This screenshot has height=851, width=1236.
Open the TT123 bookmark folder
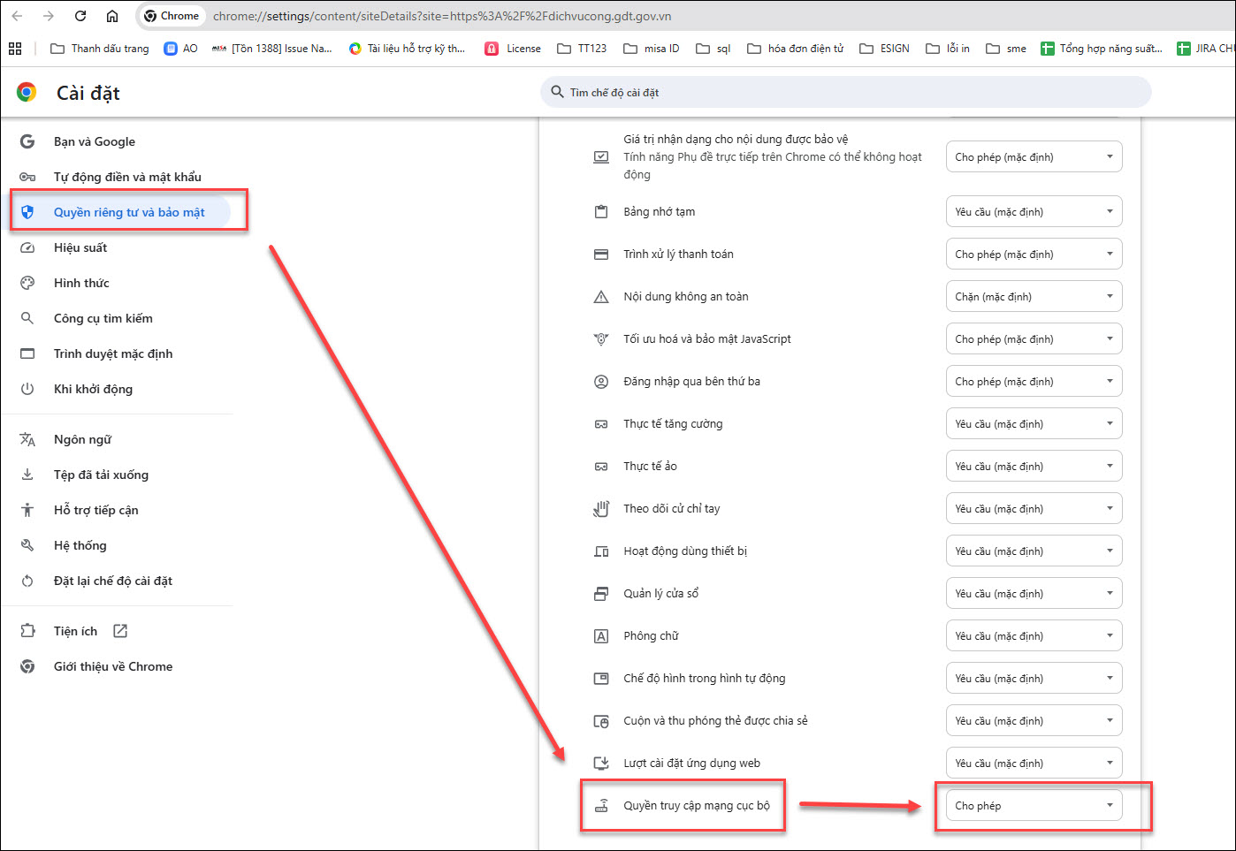tap(583, 49)
